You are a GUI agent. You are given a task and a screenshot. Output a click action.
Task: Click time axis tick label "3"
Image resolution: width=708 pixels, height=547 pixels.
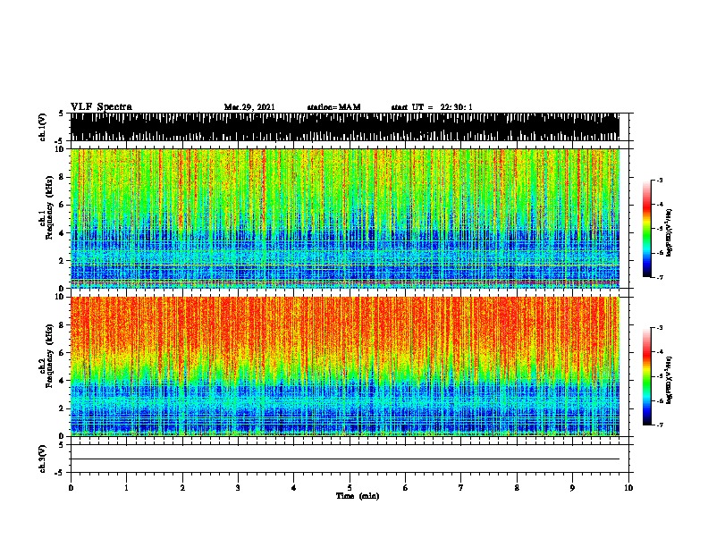point(238,488)
